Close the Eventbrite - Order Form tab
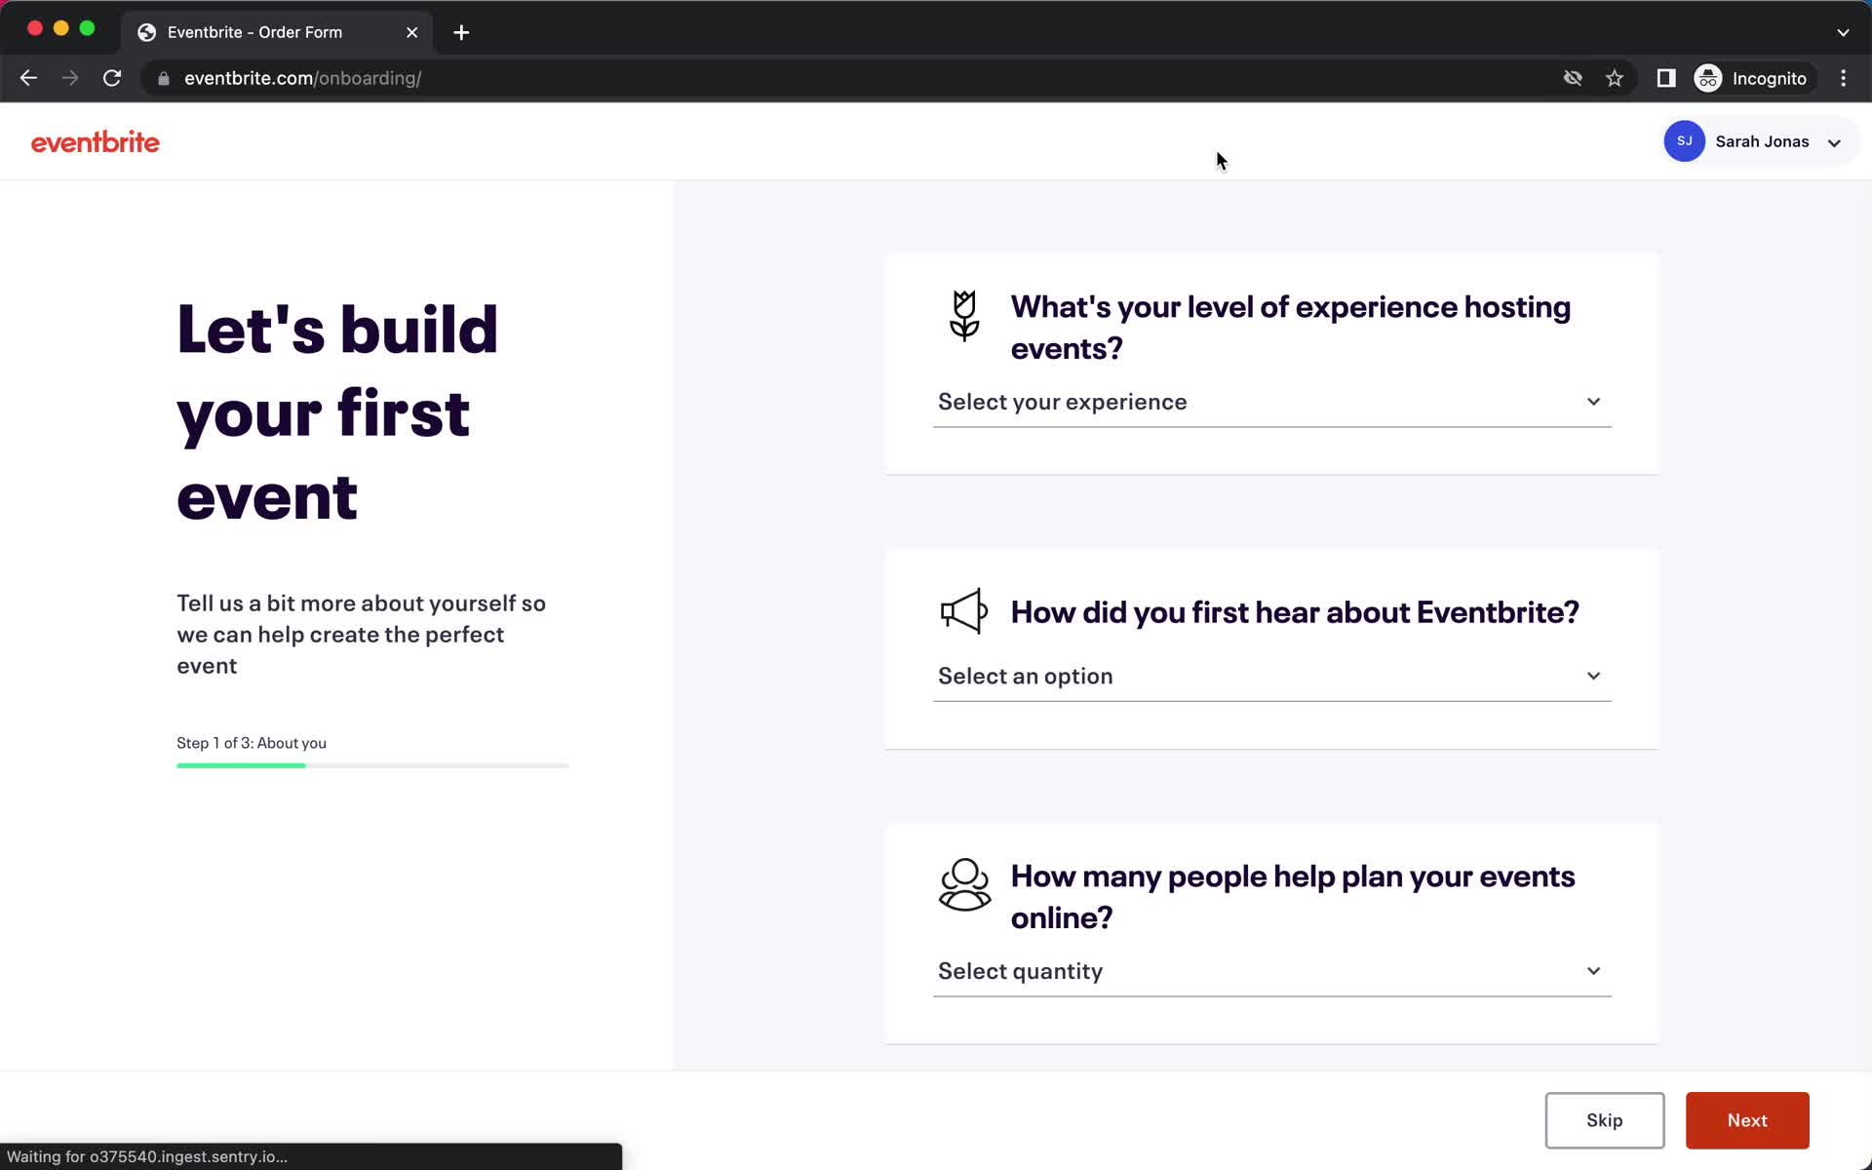Screen dimensions: 1872x1170 pos(412,32)
